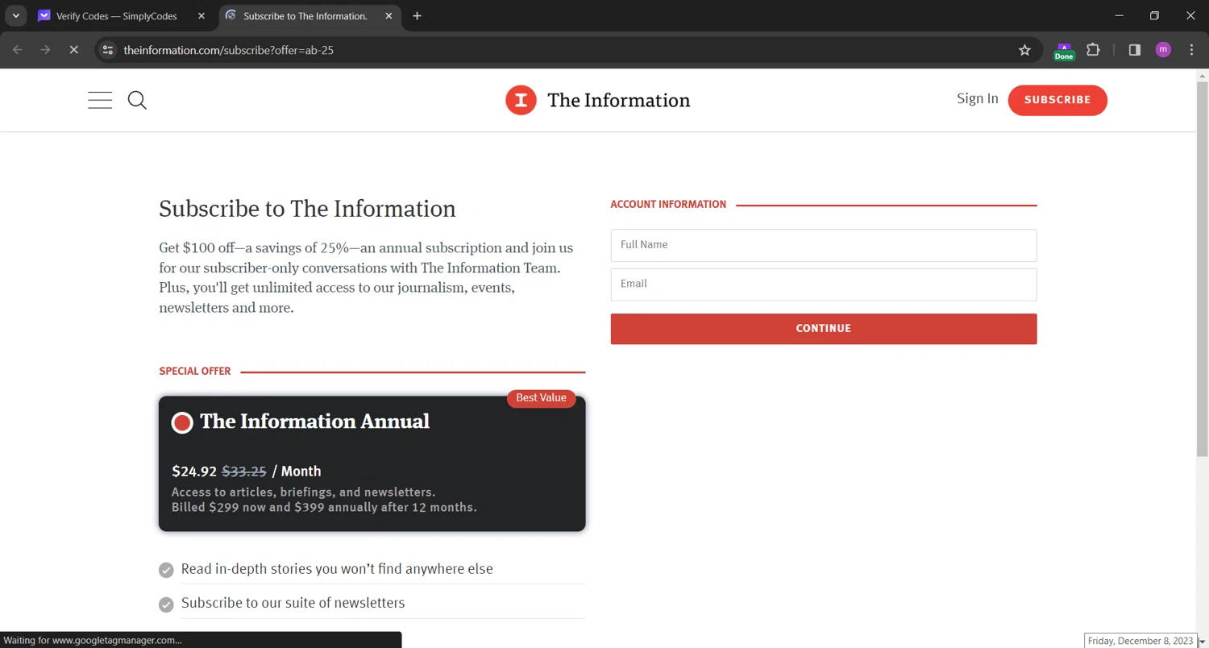Click the ACCOUNT INFORMATION label
Viewport: 1209px width, 648px height.
pos(668,205)
